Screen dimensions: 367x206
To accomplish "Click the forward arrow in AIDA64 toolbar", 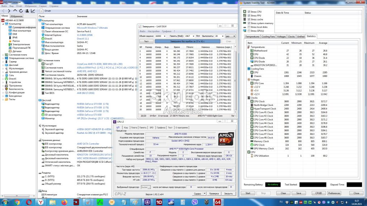I will pos(9,11).
